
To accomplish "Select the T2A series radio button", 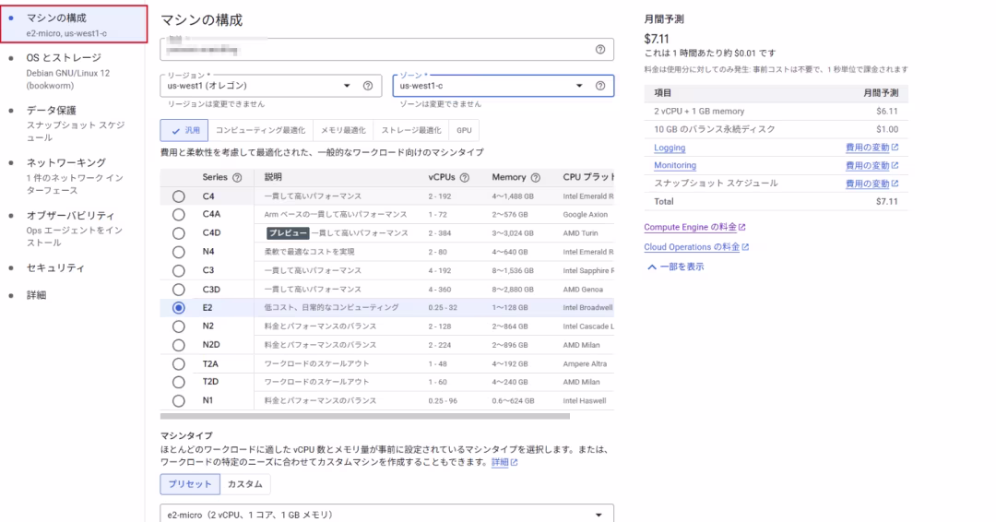I will [179, 364].
